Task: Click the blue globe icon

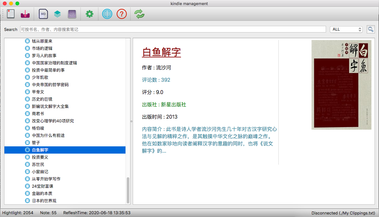Action: point(107,14)
